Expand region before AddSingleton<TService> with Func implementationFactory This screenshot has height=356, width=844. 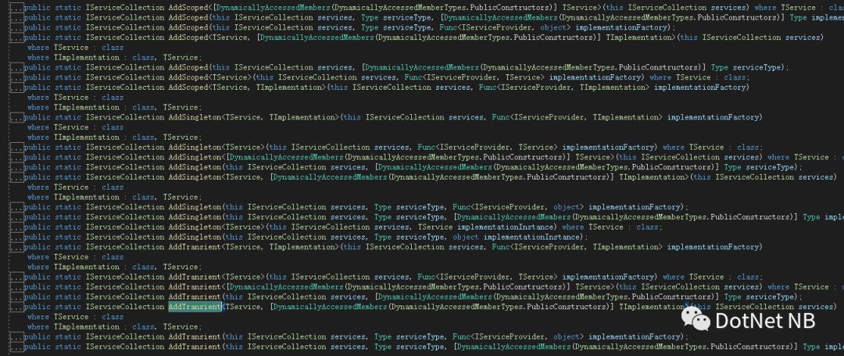(x=16, y=148)
